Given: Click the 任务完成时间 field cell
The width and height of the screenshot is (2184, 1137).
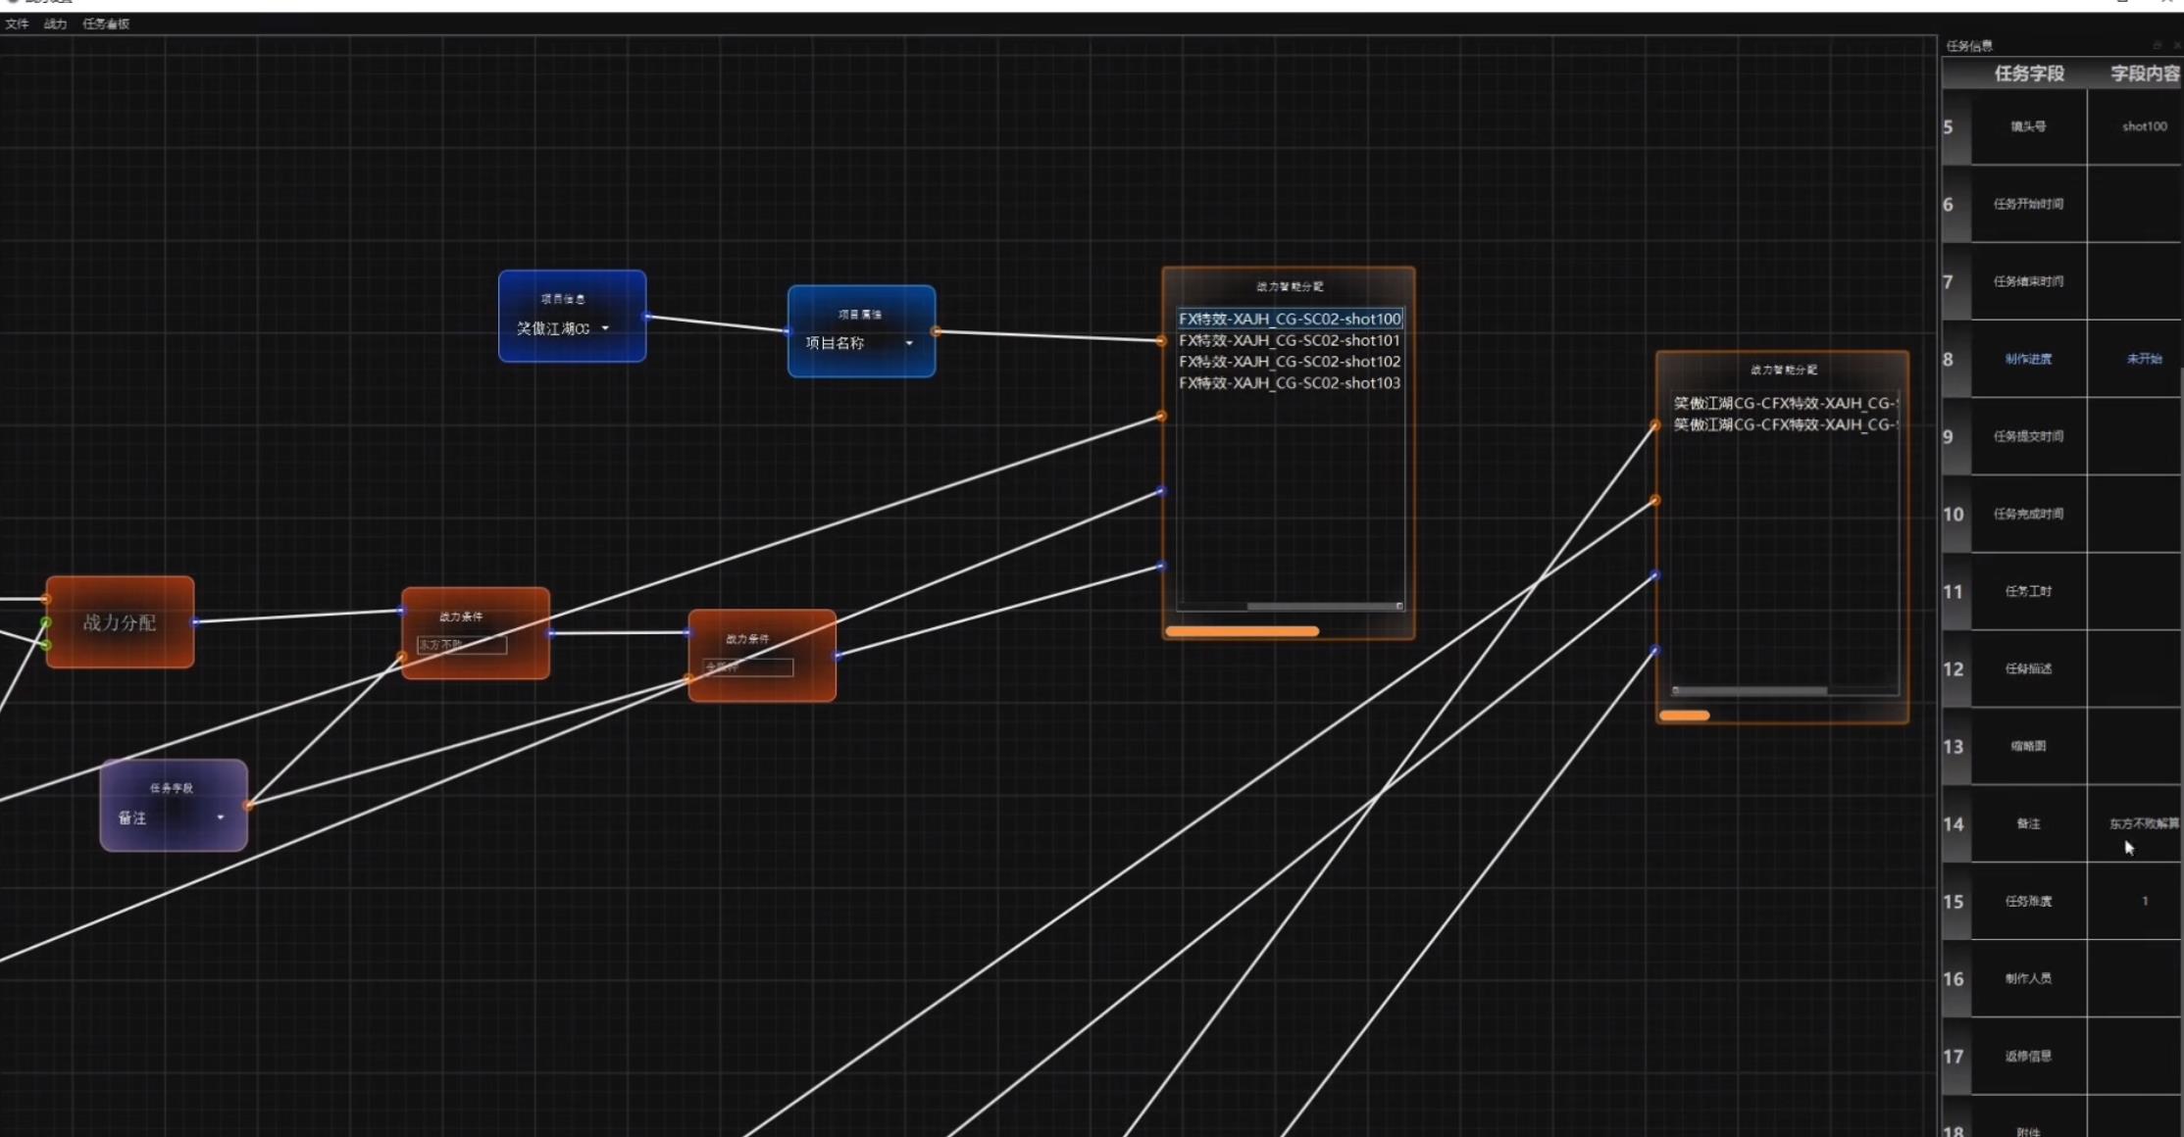Looking at the screenshot, I should click(x=2028, y=514).
